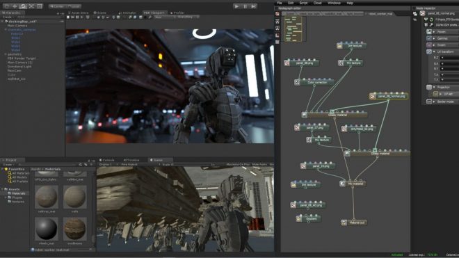Select the striped wood sphere material thumbnail

click(75, 229)
